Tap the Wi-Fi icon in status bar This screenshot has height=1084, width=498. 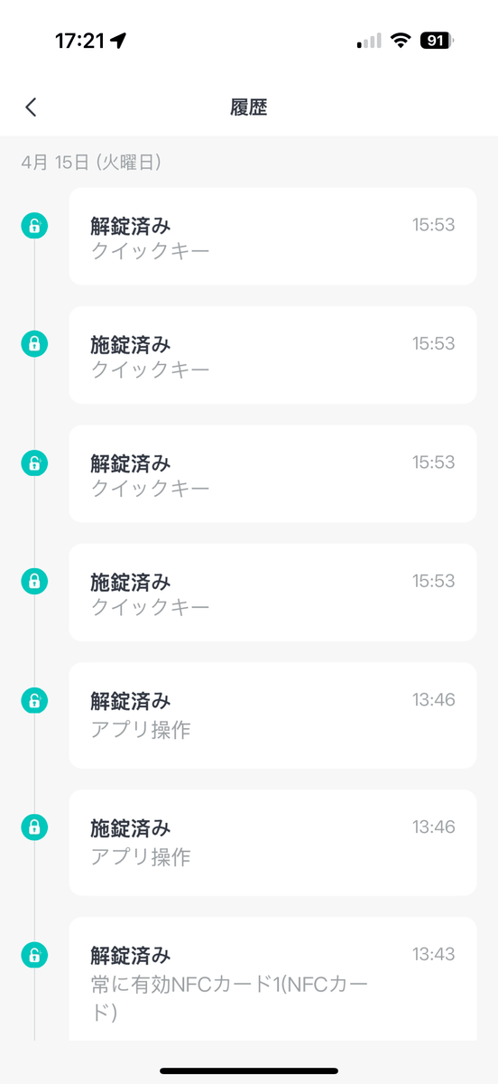(x=401, y=41)
